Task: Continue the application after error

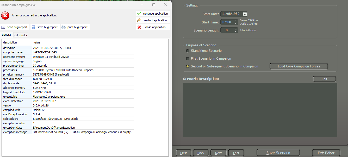Action: click(153, 14)
